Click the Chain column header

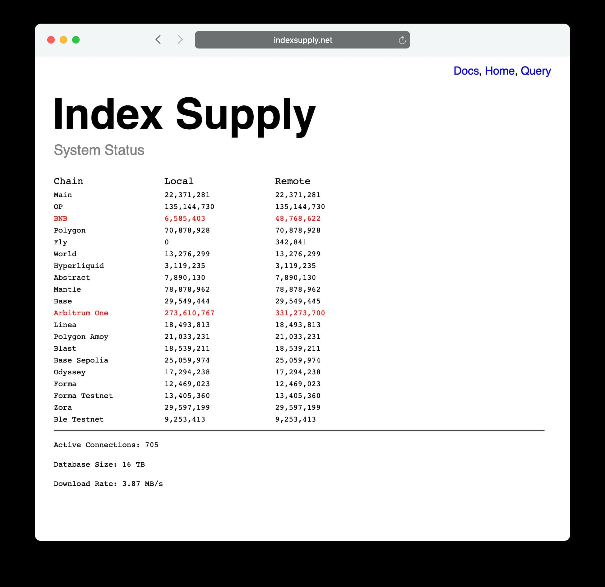click(x=68, y=181)
